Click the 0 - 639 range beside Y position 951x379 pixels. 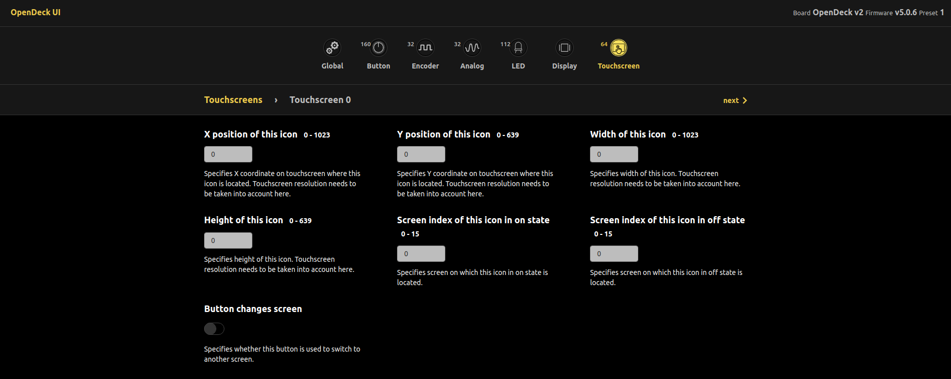tap(508, 135)
